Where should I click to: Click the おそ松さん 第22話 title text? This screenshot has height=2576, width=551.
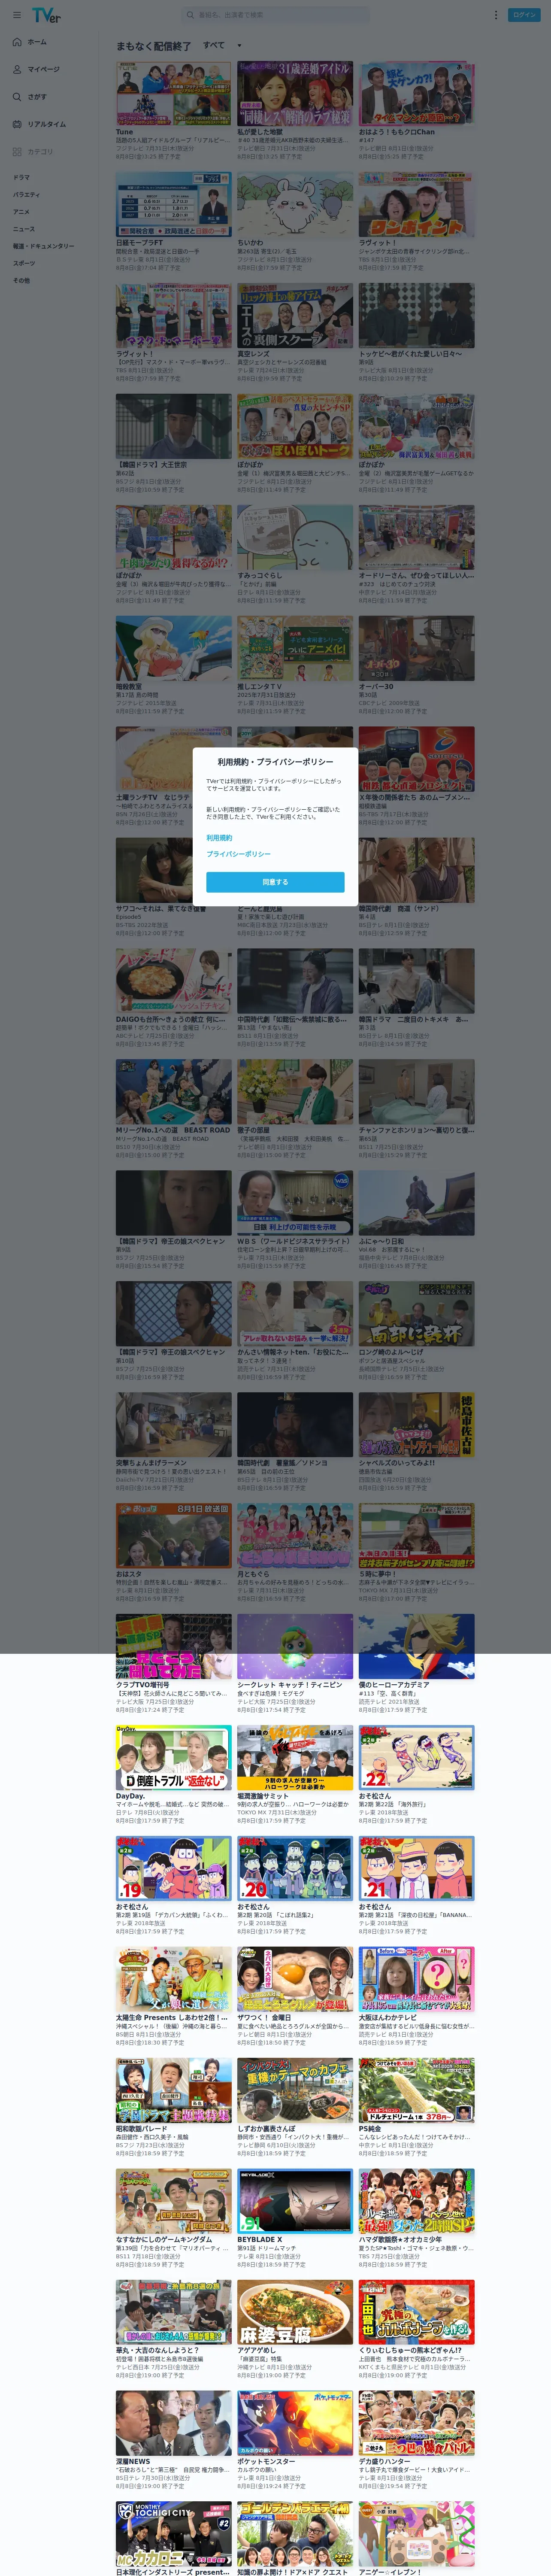tap(376, 1796)
